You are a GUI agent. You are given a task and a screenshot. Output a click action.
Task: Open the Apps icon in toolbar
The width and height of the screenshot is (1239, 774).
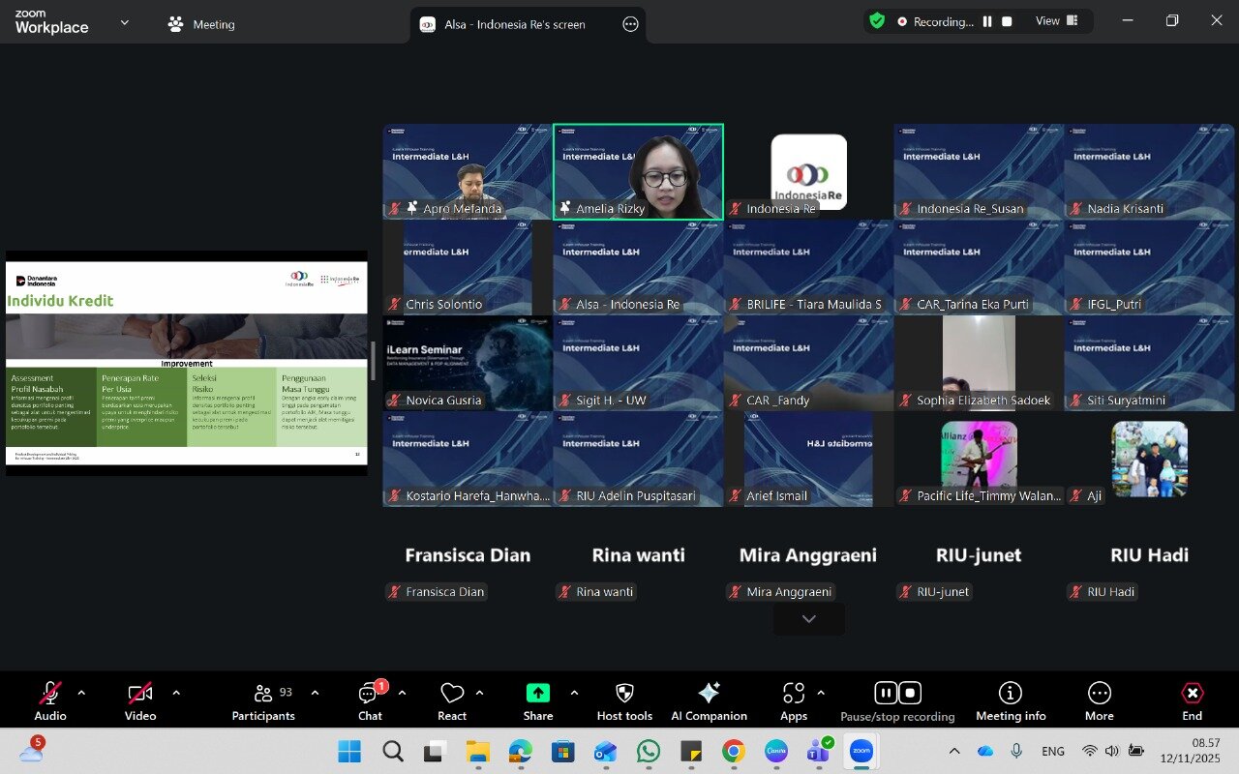pyautogui.click(x=793, y=693)
